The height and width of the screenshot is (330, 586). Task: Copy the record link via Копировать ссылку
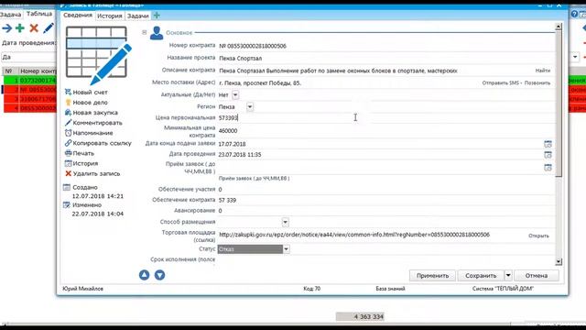click(102, 143)
